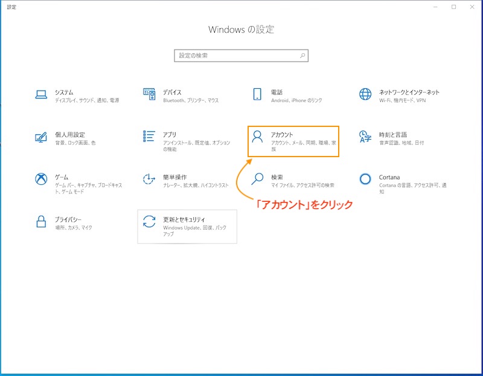Maximize the 設定 window

(x=454, y=7)
